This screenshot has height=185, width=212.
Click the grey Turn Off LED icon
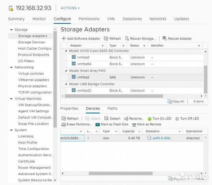click(177, 119)
